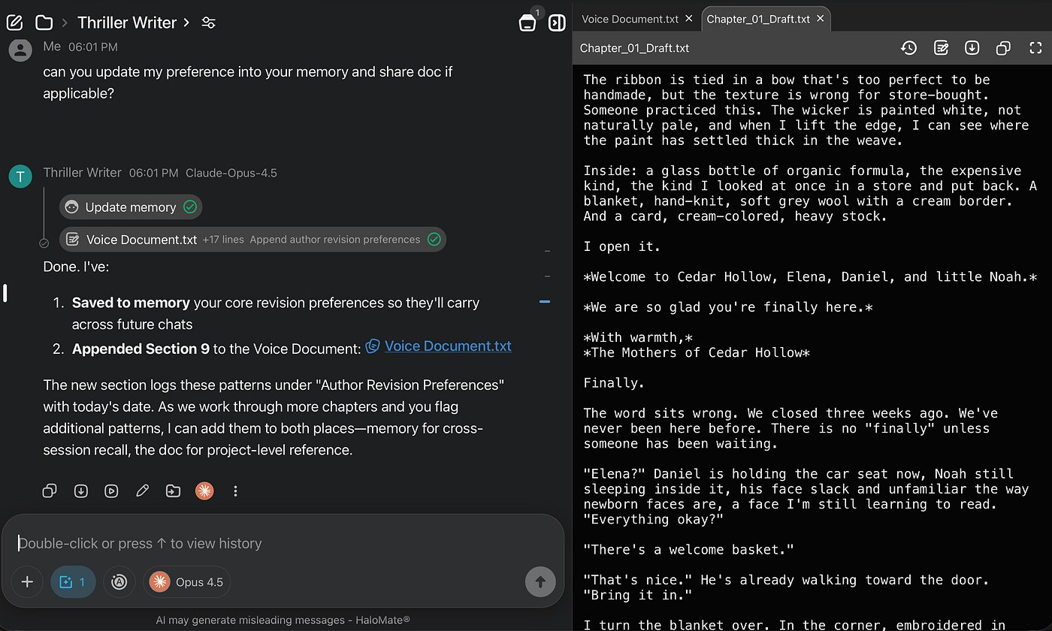Viewport: 1052px width, 631px height.
Task: Focus the message input field
Action: (283, 543)
